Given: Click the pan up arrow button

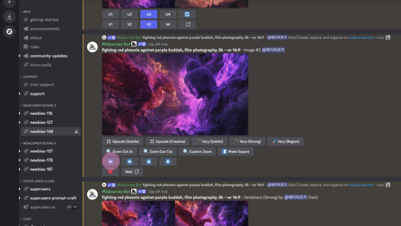Looking at the screenshot, I should [x=149, y=162].
